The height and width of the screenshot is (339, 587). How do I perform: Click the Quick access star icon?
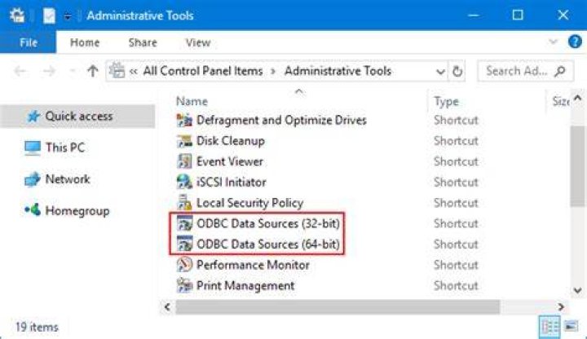33,117
